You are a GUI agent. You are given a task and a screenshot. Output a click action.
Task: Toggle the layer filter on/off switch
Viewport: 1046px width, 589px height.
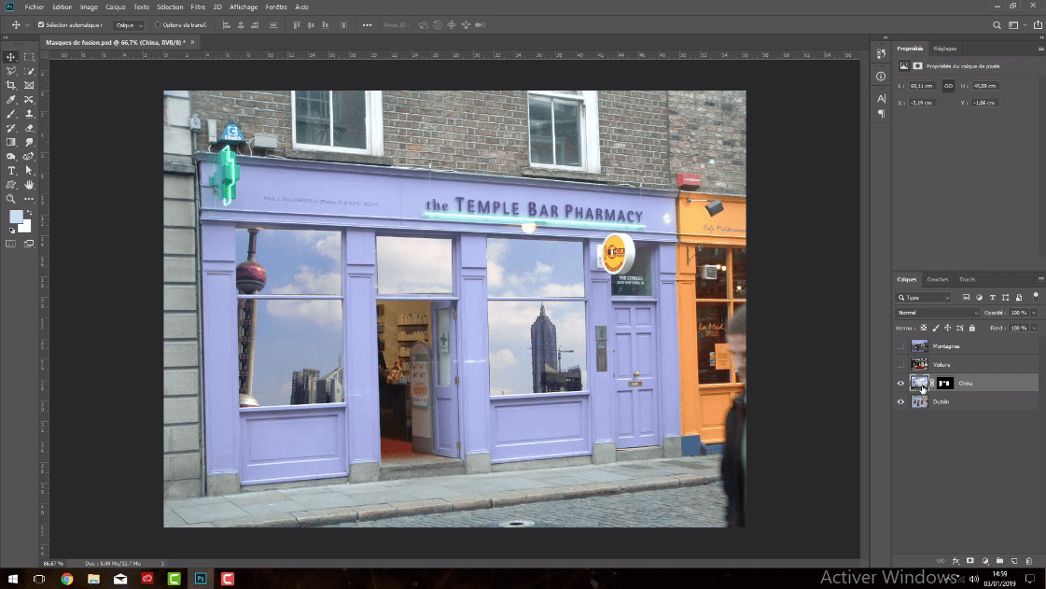[1036, 296]
